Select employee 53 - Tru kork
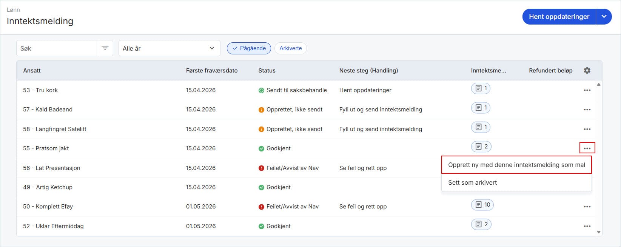621x247 pixels. click(x=40, y=90)
